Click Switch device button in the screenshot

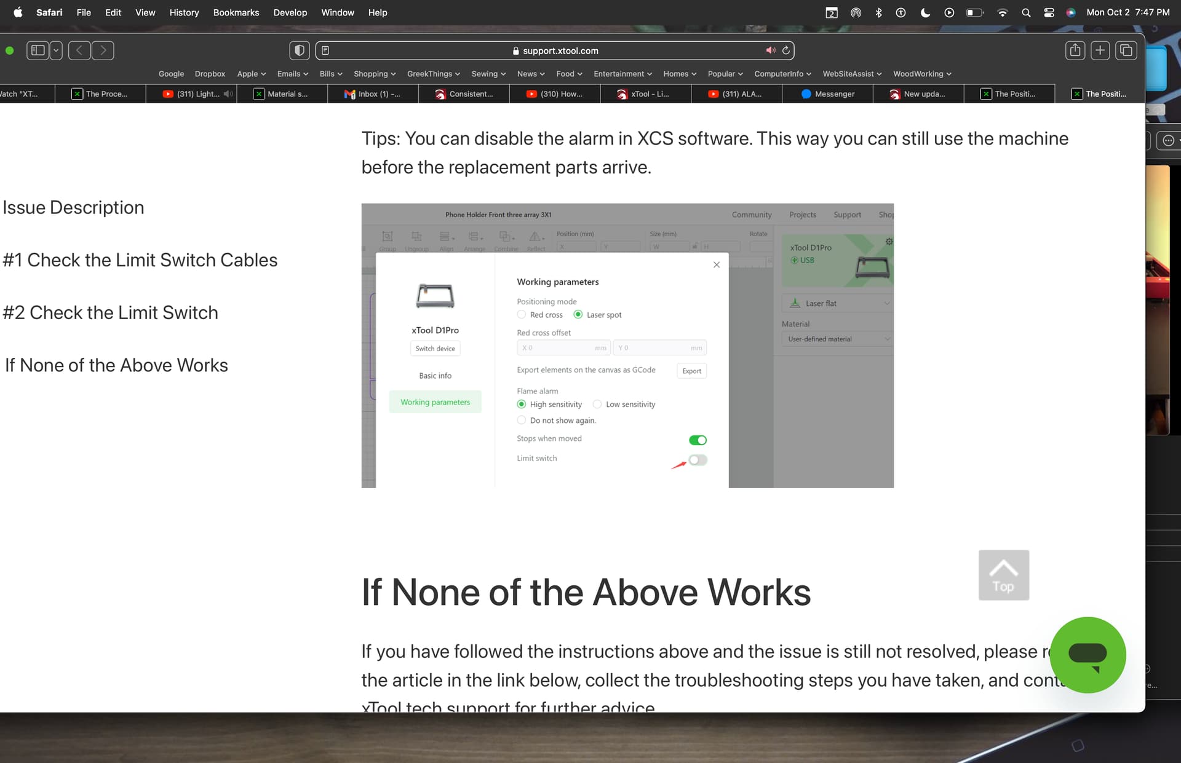tap(435, 349)
